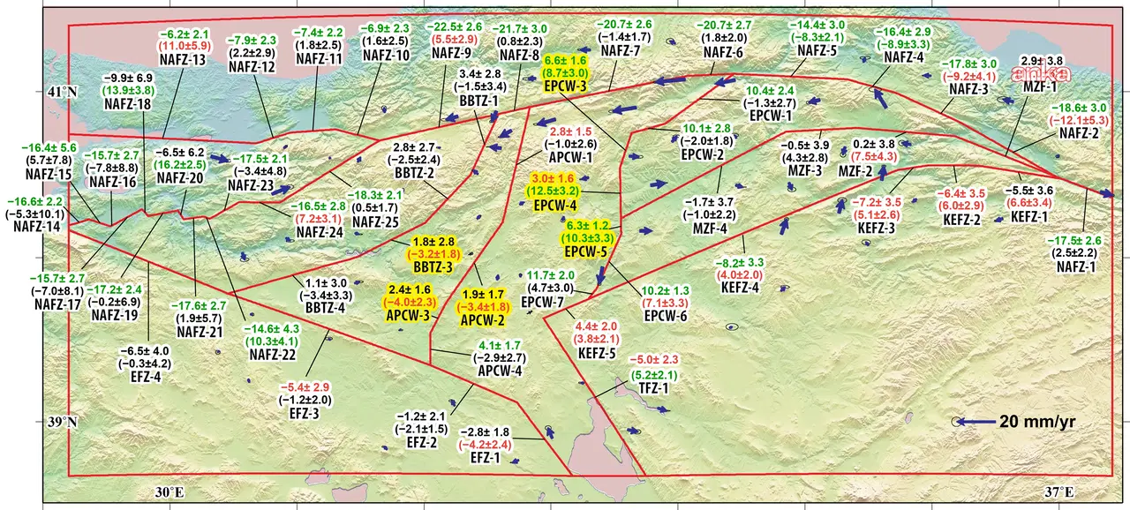
Task: Click the APCW-3 yellow label
Action: tap(407, 315)
